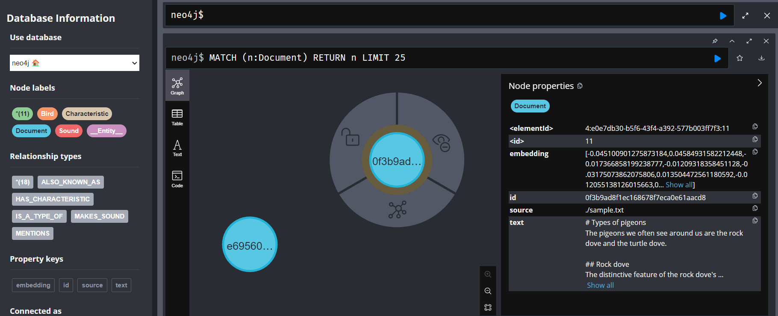Screen dimensions: 778x316
Task: Select the *(11) all nodes label
Action: point(22,114)
